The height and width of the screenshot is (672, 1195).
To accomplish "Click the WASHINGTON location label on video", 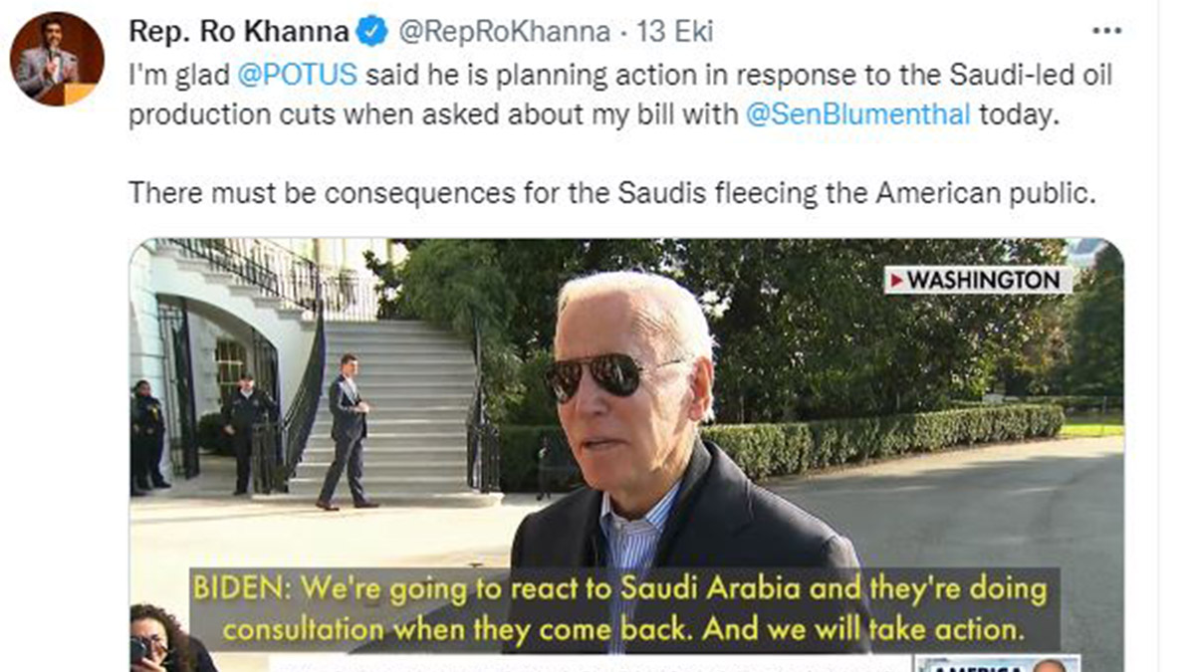I will click(983, 282).
